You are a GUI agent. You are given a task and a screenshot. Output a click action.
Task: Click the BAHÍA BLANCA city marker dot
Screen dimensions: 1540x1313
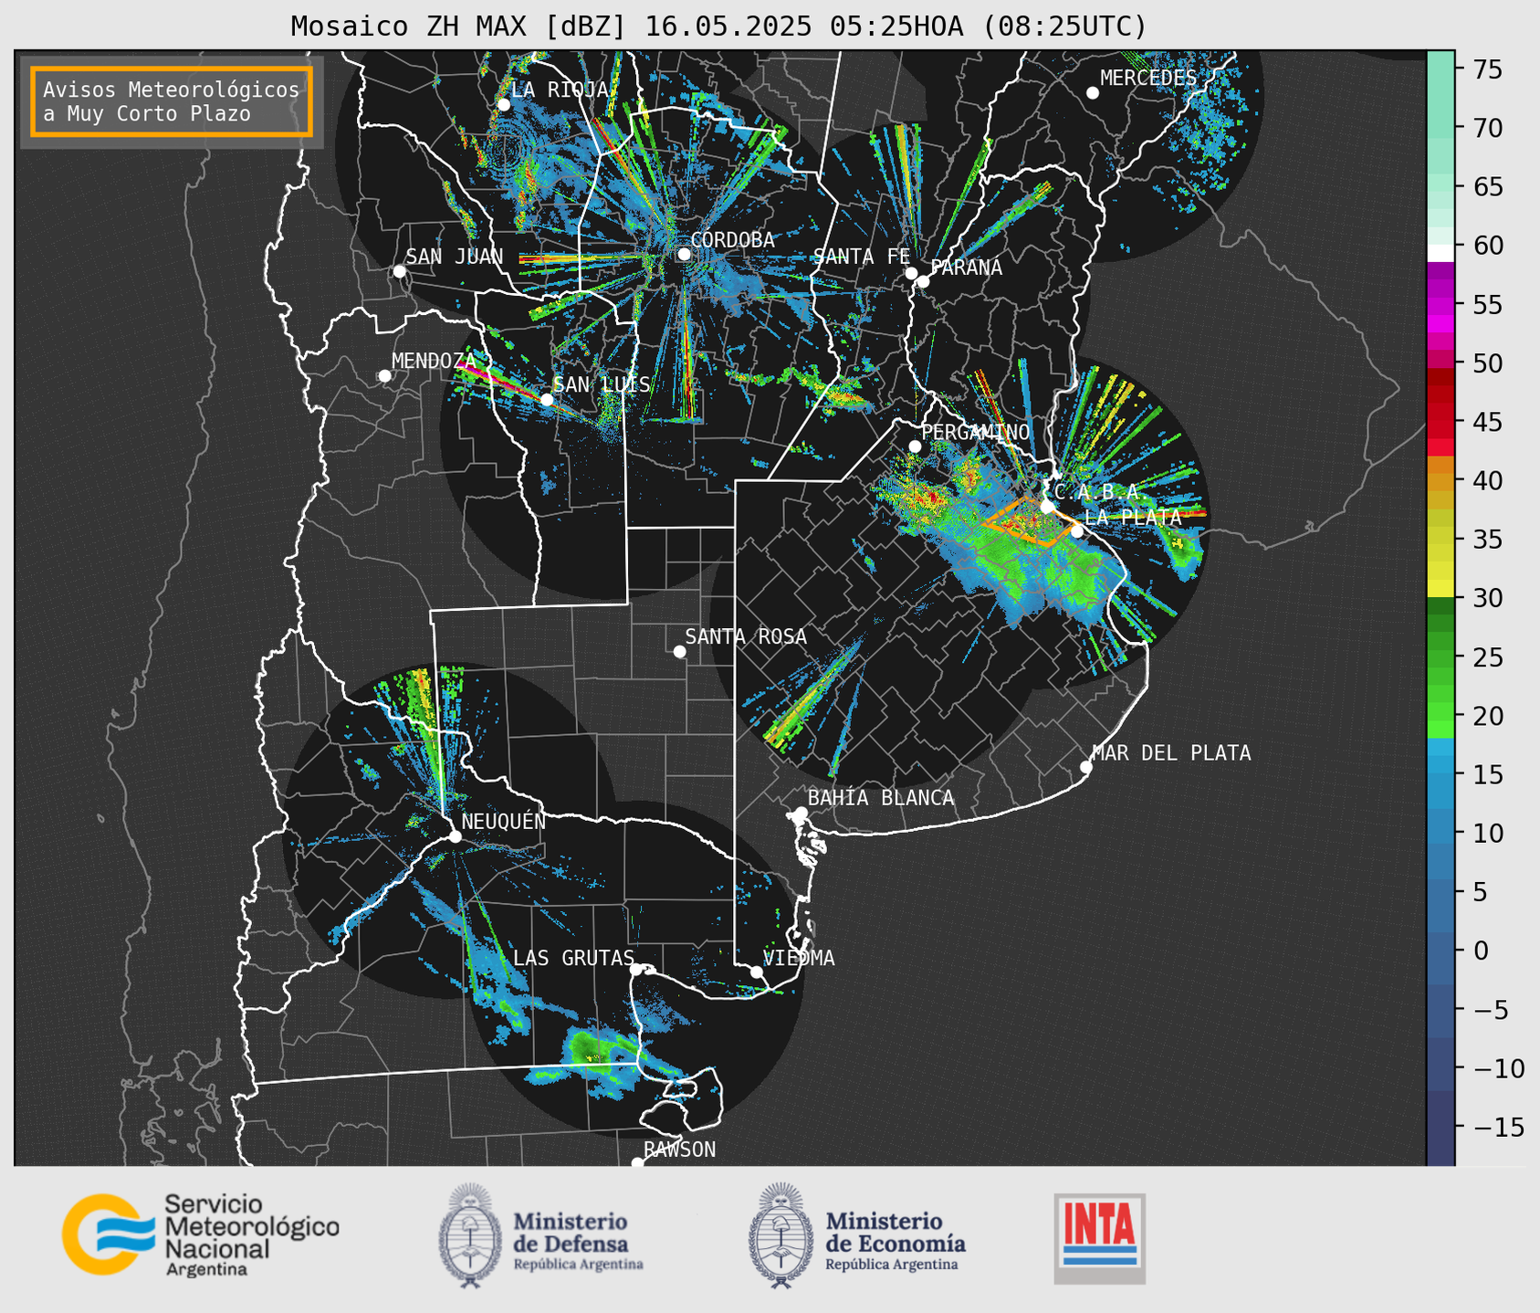click(801, 813)
